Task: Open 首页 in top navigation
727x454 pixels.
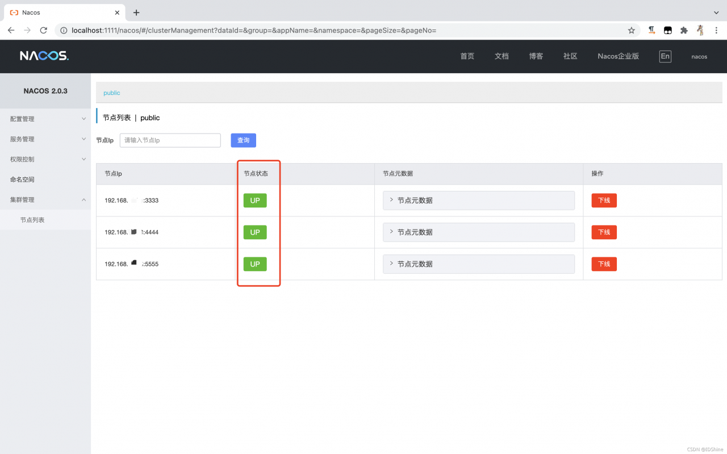Action: coord(467,56)
